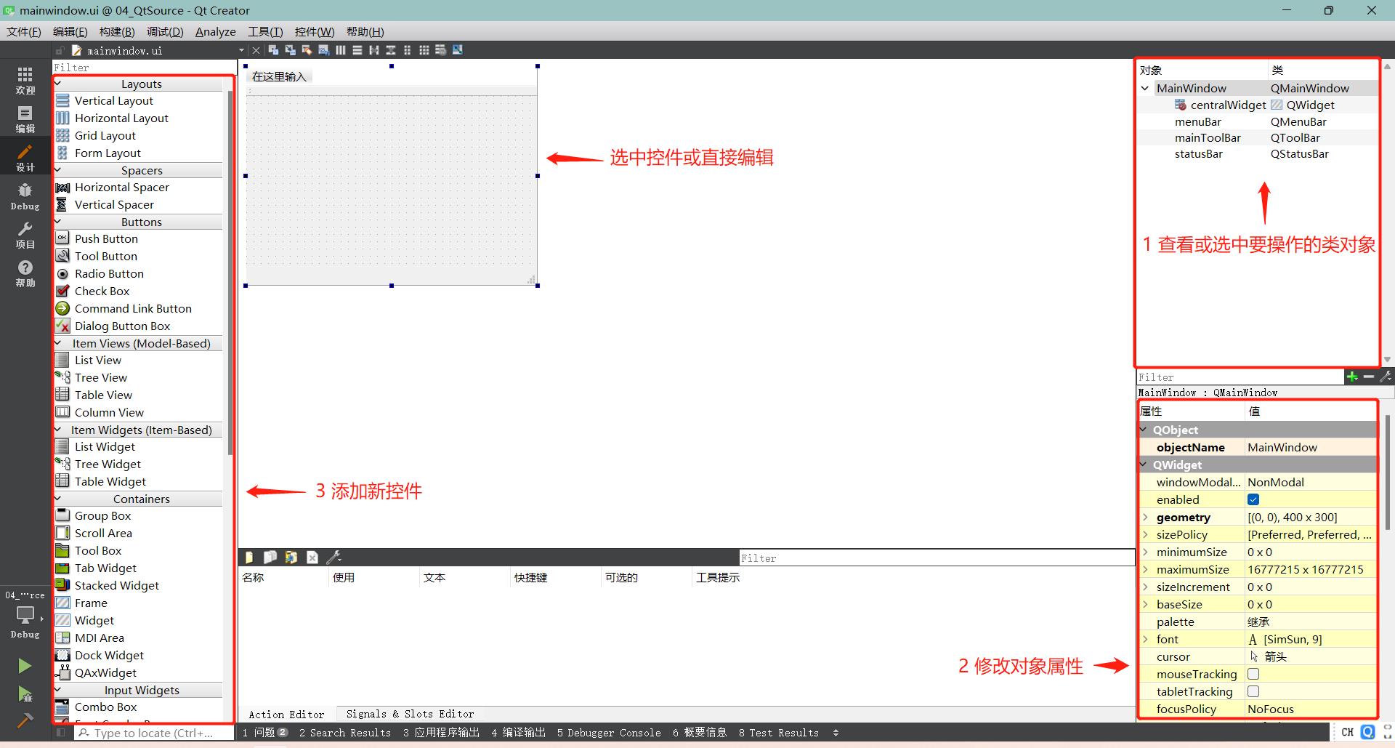Focus the Type to locate field

pyautogui.click(x=154, y=733)
